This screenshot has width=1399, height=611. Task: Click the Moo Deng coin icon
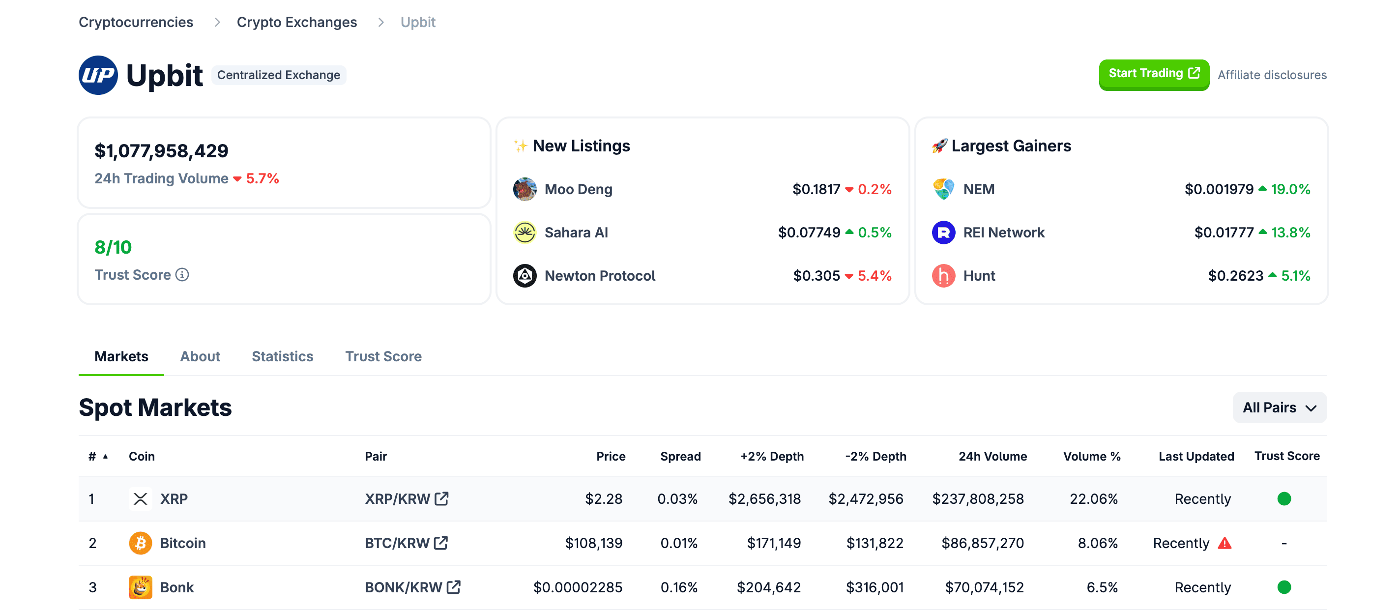pyautogui.click(x=525, y=189)
